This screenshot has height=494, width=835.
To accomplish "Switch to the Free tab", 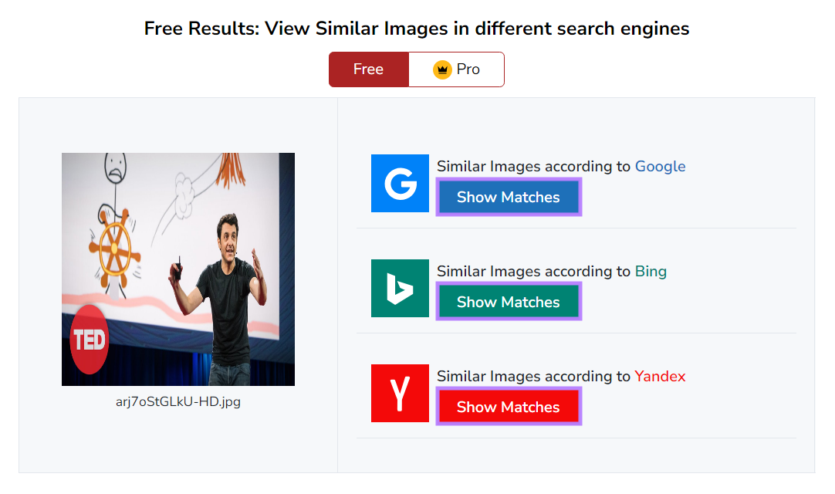I will tap(369, 69).
